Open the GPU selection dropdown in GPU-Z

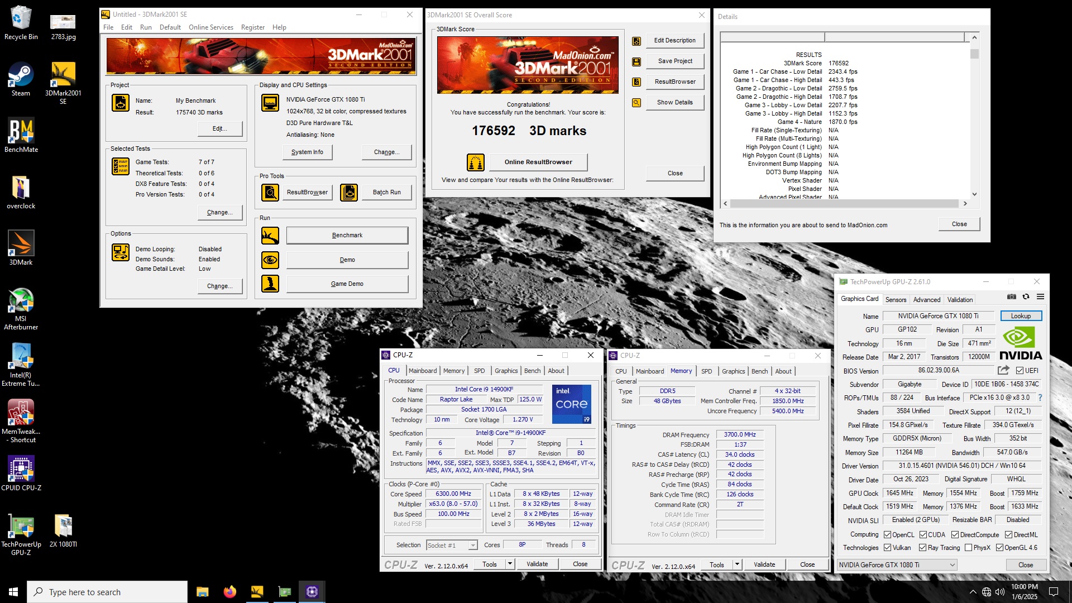click(x=897, y=565)
